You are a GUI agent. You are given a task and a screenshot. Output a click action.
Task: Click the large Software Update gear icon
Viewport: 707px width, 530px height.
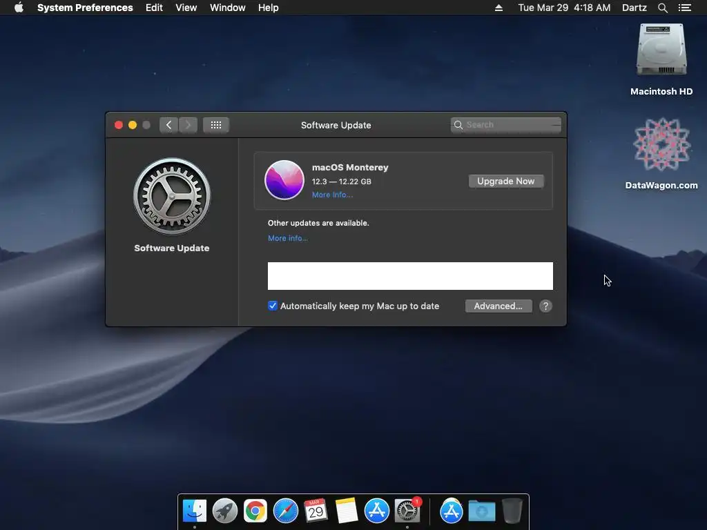coord(172,196)
